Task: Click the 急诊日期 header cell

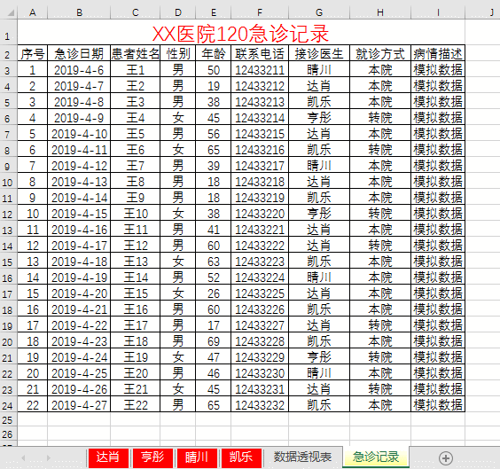Action: (79, 53)
